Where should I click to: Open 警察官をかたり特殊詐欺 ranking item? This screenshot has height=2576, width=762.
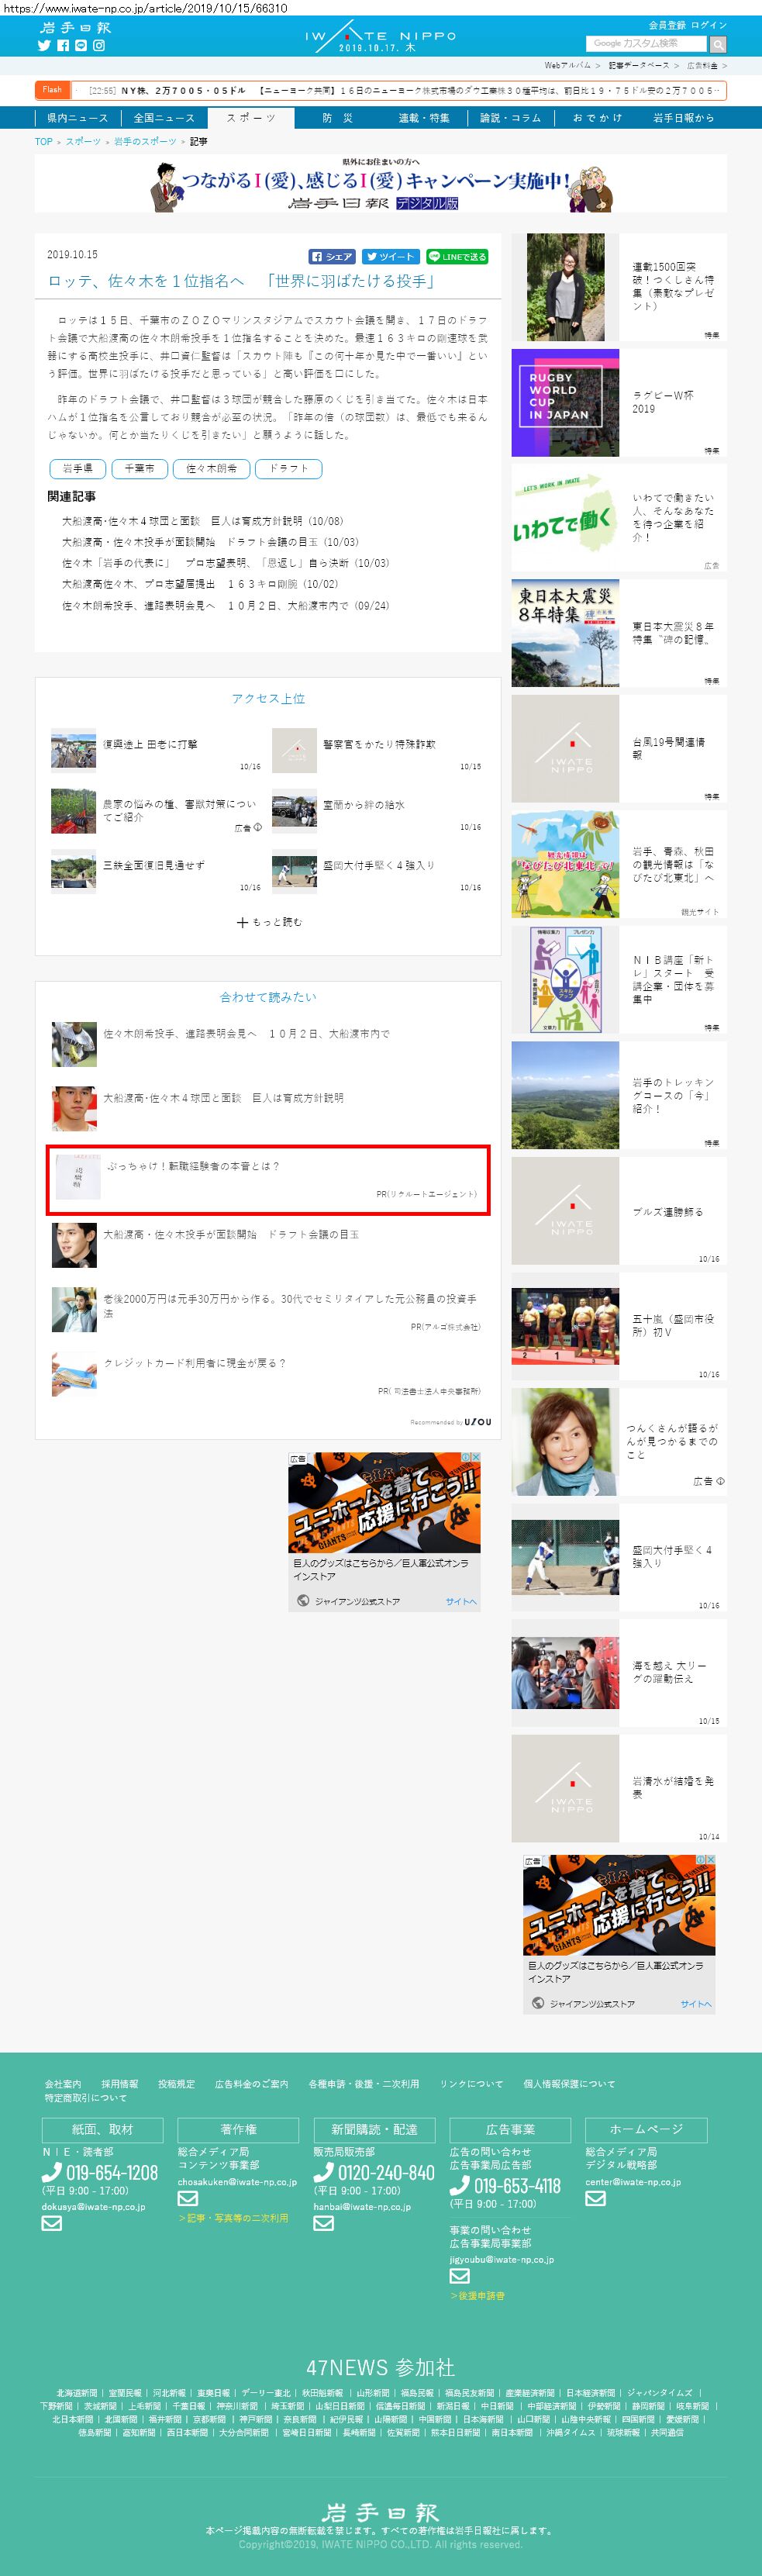379,745
